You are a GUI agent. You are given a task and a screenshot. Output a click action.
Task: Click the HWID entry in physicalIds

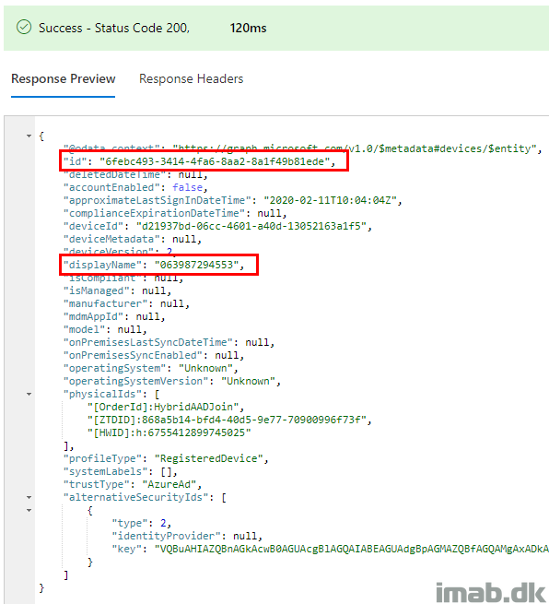169,432
